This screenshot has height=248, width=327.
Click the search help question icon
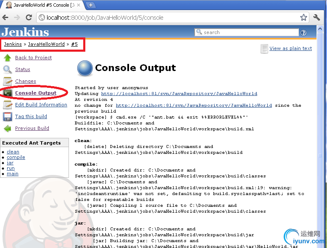click(x=303, y=33)
